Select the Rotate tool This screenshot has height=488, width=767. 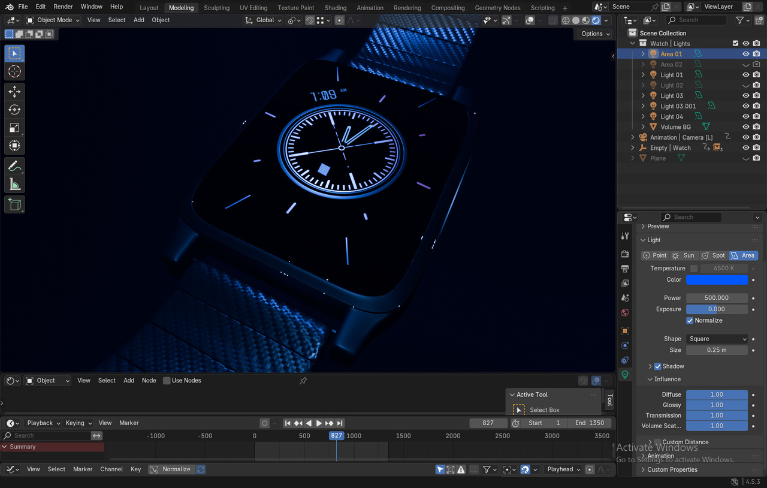pyautogui.click(x=14, y=110)
